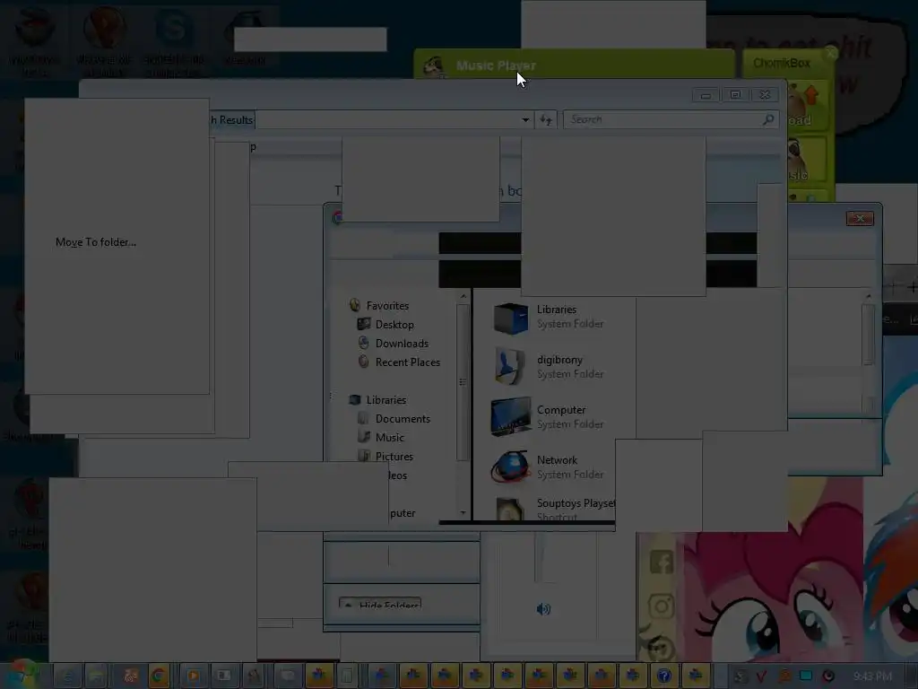
Task: Open the Instagram icon on the wallpaper sidebar
Action: [x=662, y=606]
